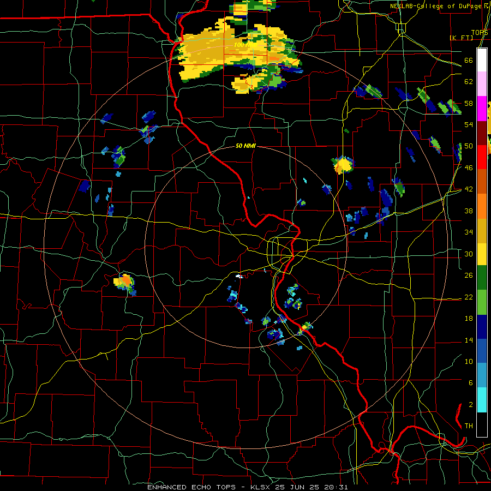This screenshot has height=491, width=491.
Task: Click the light blue legend swatch
Action: click(482, 375)
